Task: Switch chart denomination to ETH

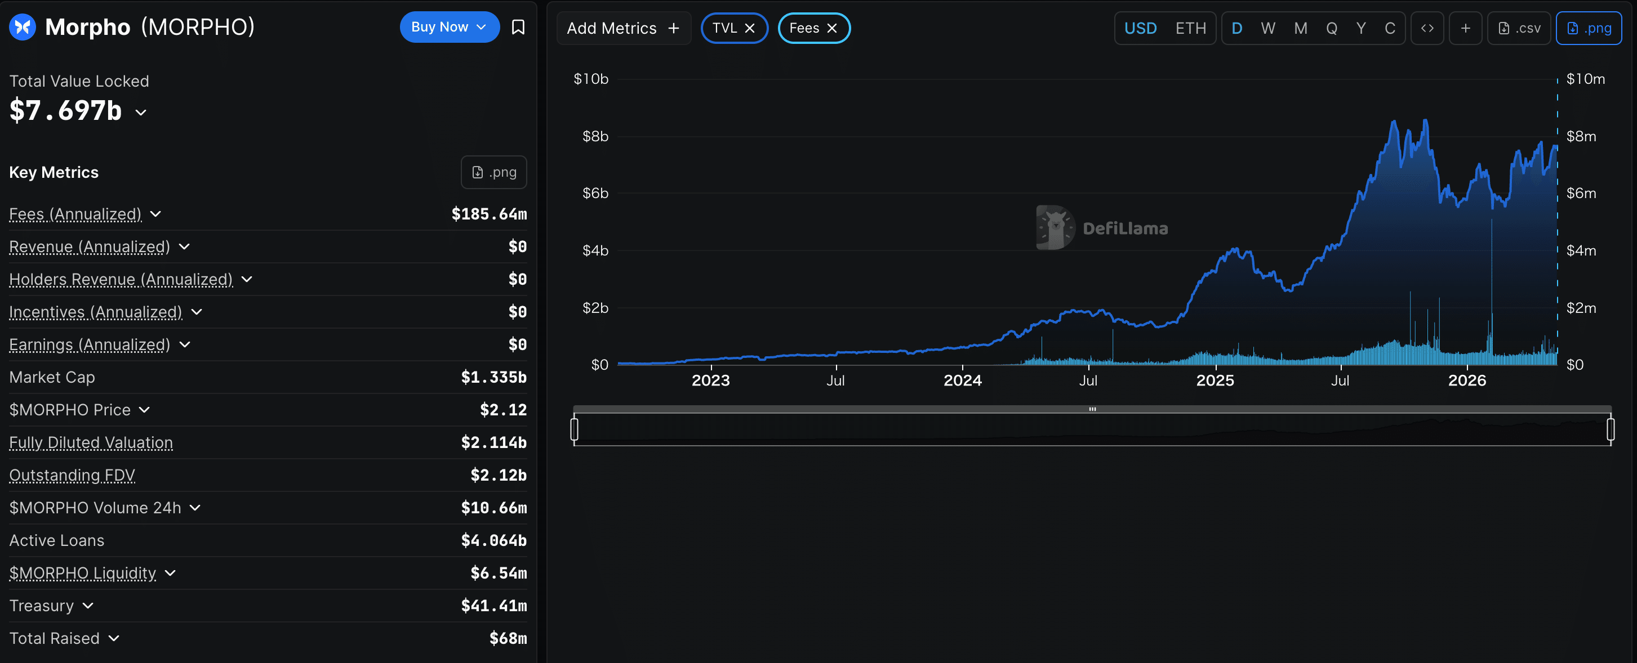Action: click(1190, 28)
